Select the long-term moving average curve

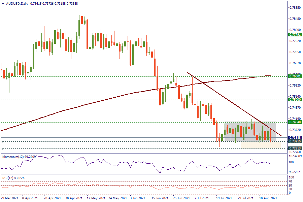click(101, 100)
